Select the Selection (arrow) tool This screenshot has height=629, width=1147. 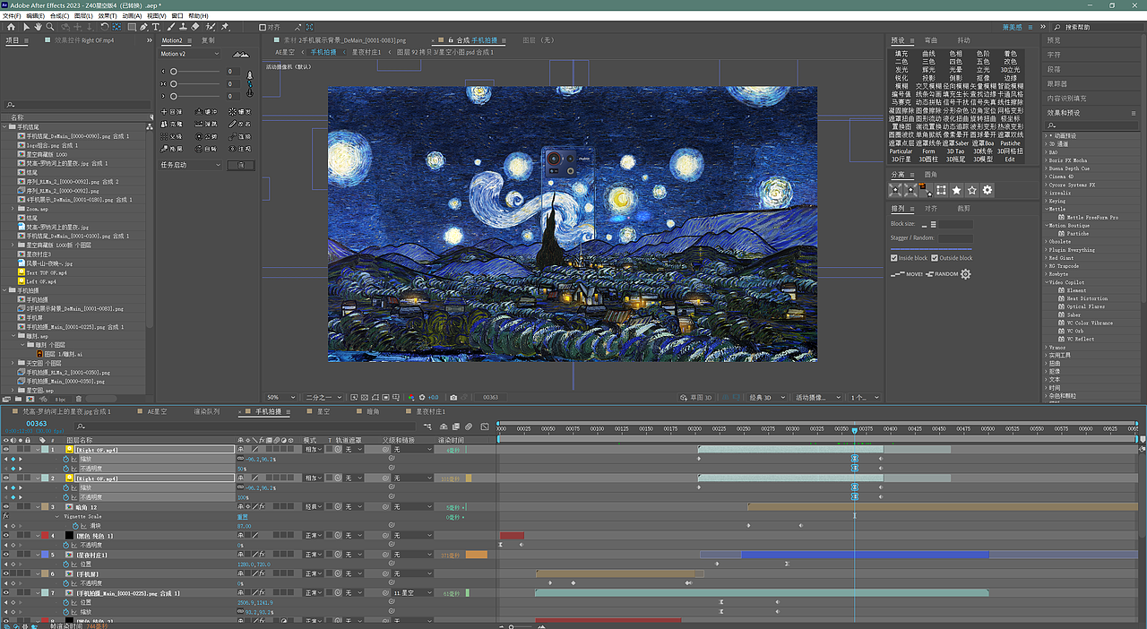tap(26, 27)
